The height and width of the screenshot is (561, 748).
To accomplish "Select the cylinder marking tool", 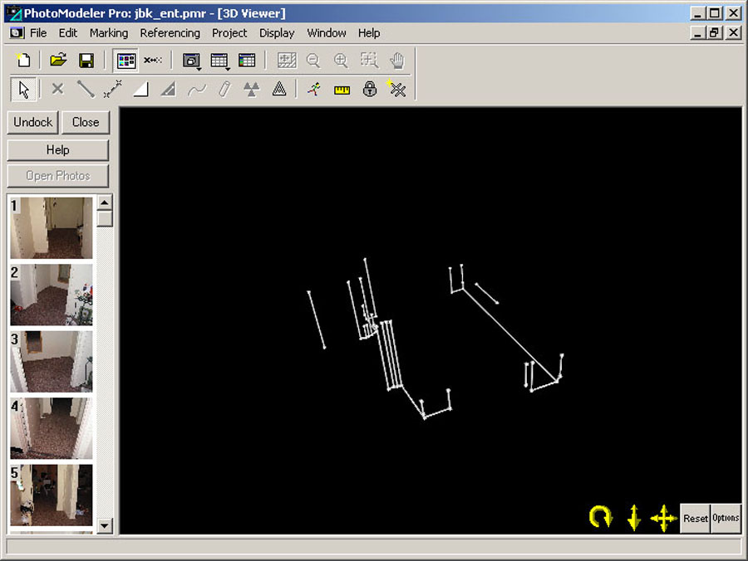I will 224,89.
